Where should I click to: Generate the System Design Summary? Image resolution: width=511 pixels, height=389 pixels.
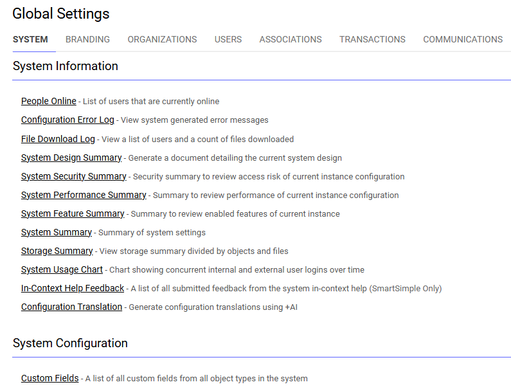pyautogui.click(x=71, y=158)
